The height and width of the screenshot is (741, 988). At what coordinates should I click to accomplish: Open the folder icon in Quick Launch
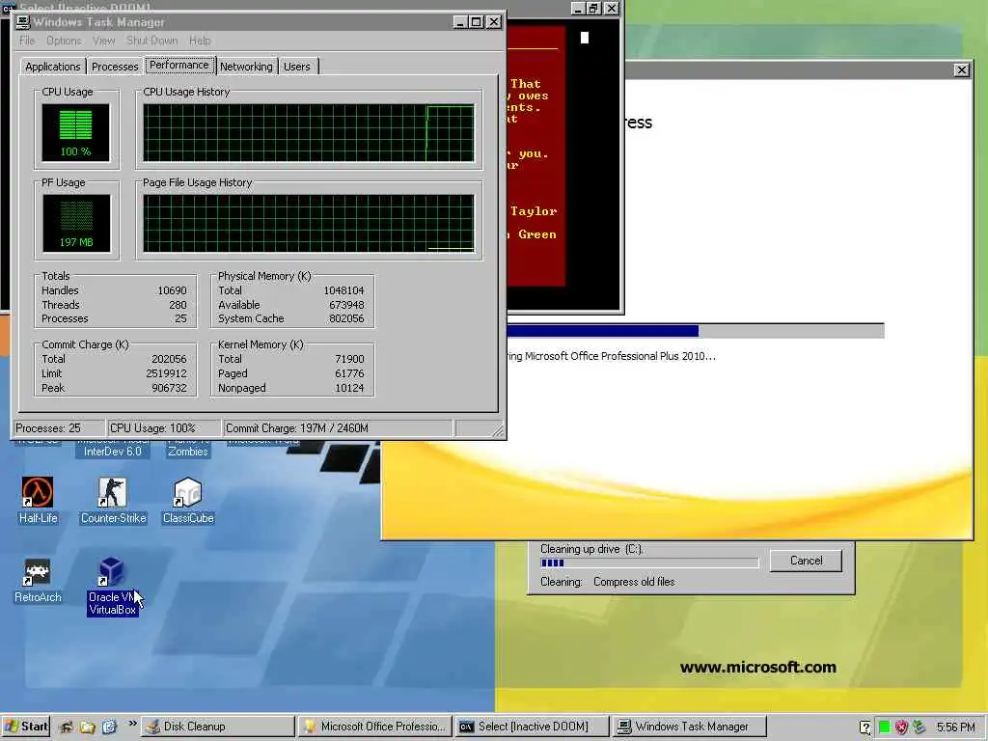(88, 727)
